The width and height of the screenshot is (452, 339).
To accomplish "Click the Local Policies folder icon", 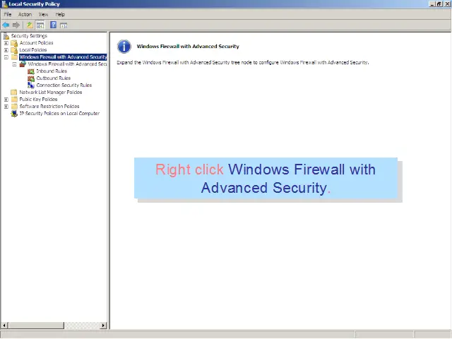I will pyautogui.click(x=14, y=50).
